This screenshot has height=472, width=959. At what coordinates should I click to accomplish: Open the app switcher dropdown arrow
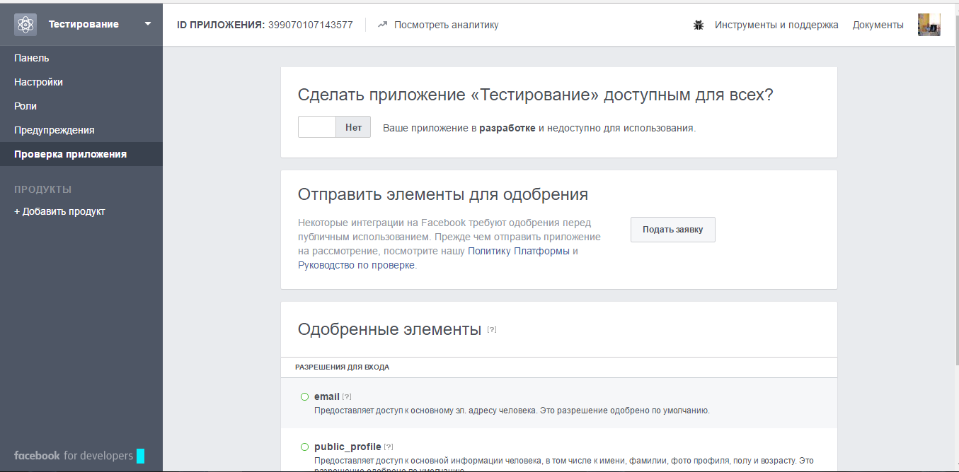point(148,24)
